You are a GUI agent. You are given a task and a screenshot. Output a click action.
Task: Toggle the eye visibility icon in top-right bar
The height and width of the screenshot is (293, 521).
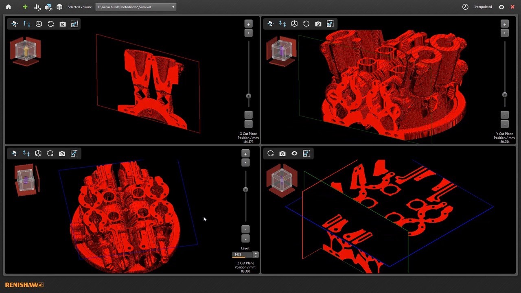(501, 7)
